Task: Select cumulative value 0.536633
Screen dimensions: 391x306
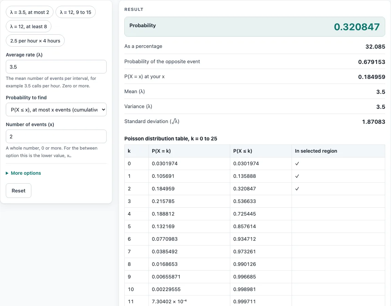Action: coord(245,201)
